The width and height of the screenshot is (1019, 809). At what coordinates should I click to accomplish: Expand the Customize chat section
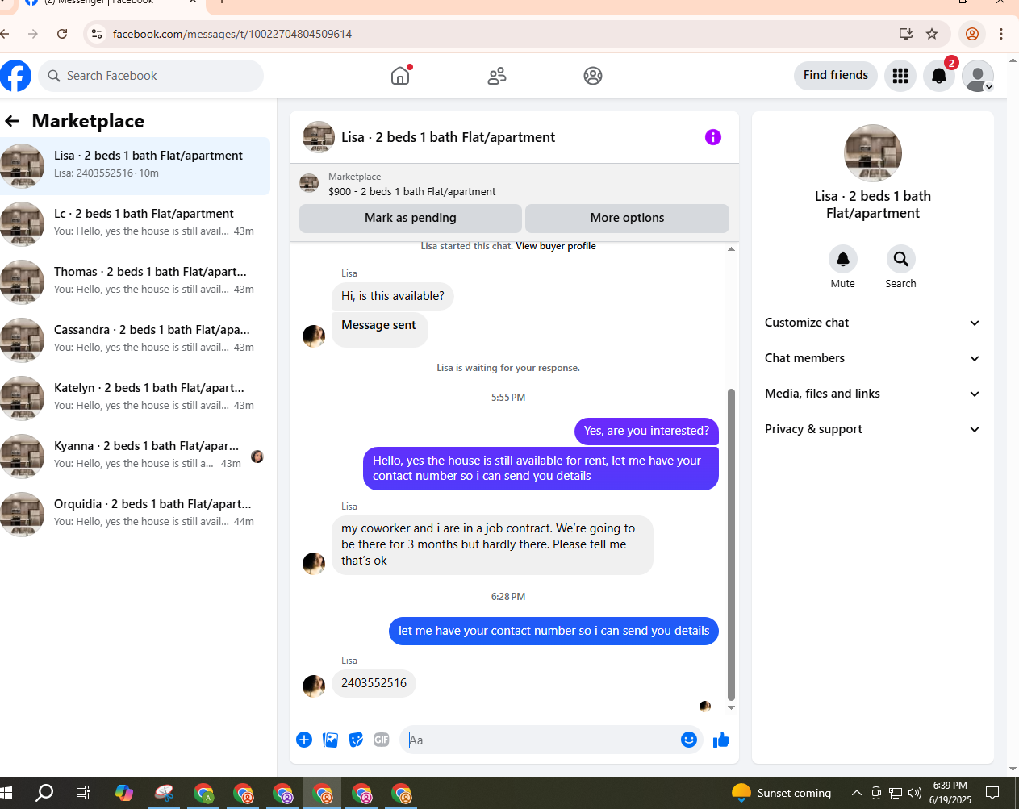(872, 323)
